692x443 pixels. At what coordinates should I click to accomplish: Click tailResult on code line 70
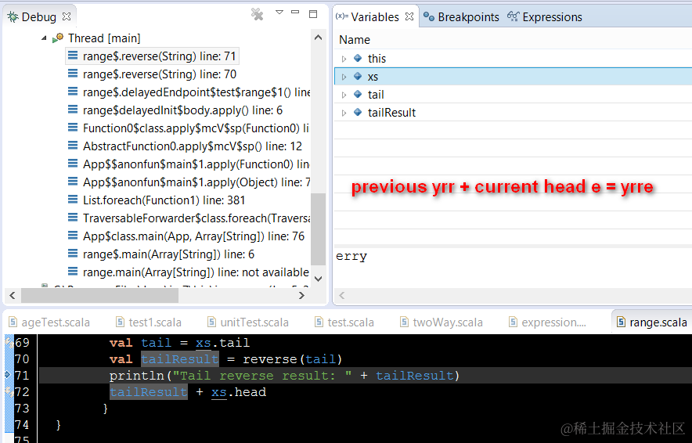pyautogui.click(x=179, y=359)
